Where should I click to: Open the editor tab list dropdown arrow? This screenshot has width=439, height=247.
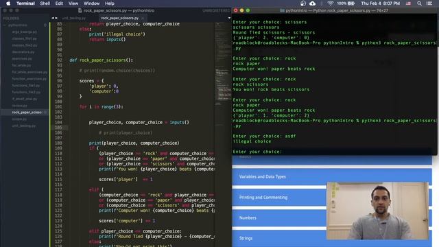click(x=229, y=18)
